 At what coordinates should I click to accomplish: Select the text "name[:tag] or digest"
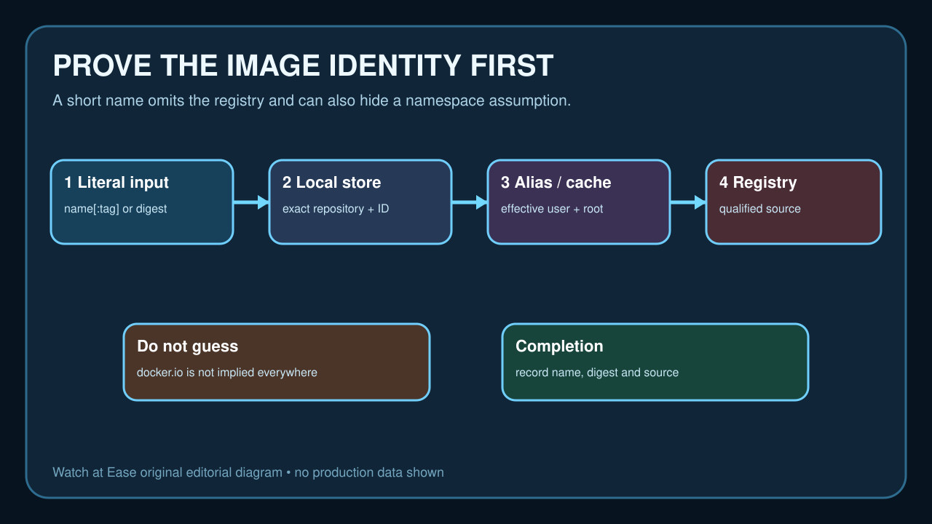(x=115, y=209)
